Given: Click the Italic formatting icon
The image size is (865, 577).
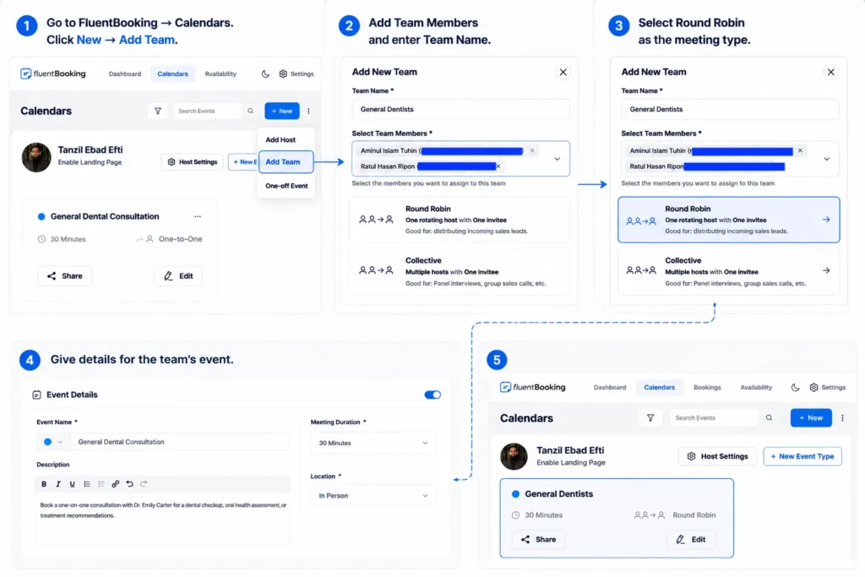Looking at the screenshot, I should click(58, 484).
